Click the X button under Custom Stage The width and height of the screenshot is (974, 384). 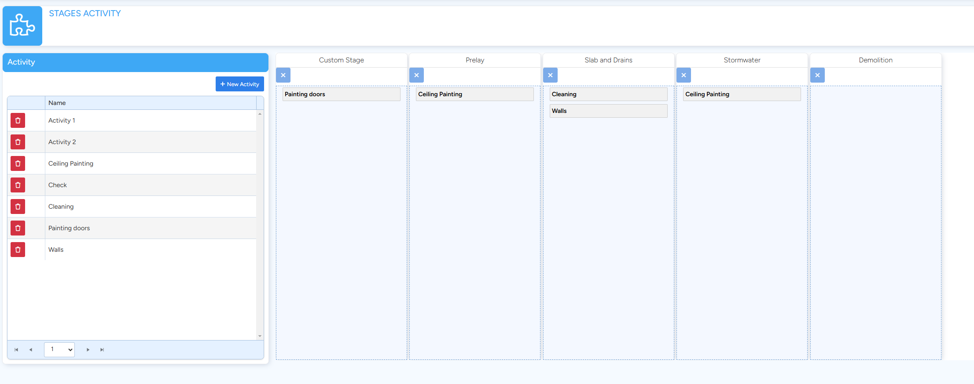(x=283, y=75)
